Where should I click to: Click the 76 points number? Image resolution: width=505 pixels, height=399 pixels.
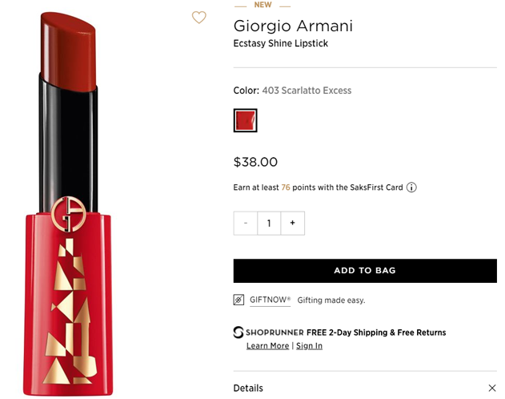[285, 187]
